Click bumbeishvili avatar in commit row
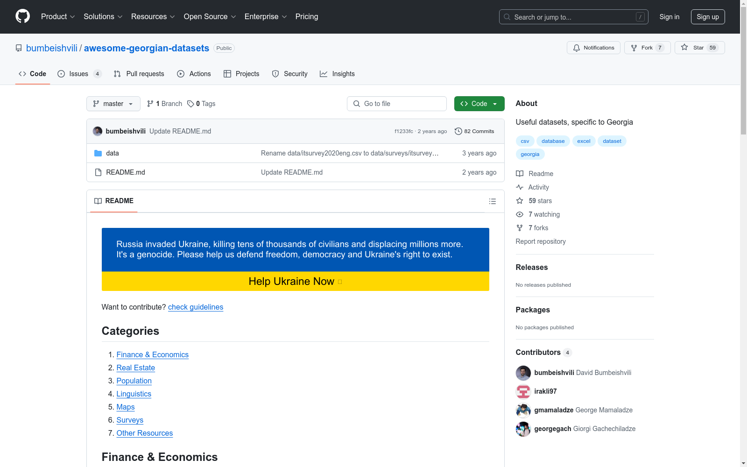Viewport: 747px width, 467px height. [x=98, y=131]
